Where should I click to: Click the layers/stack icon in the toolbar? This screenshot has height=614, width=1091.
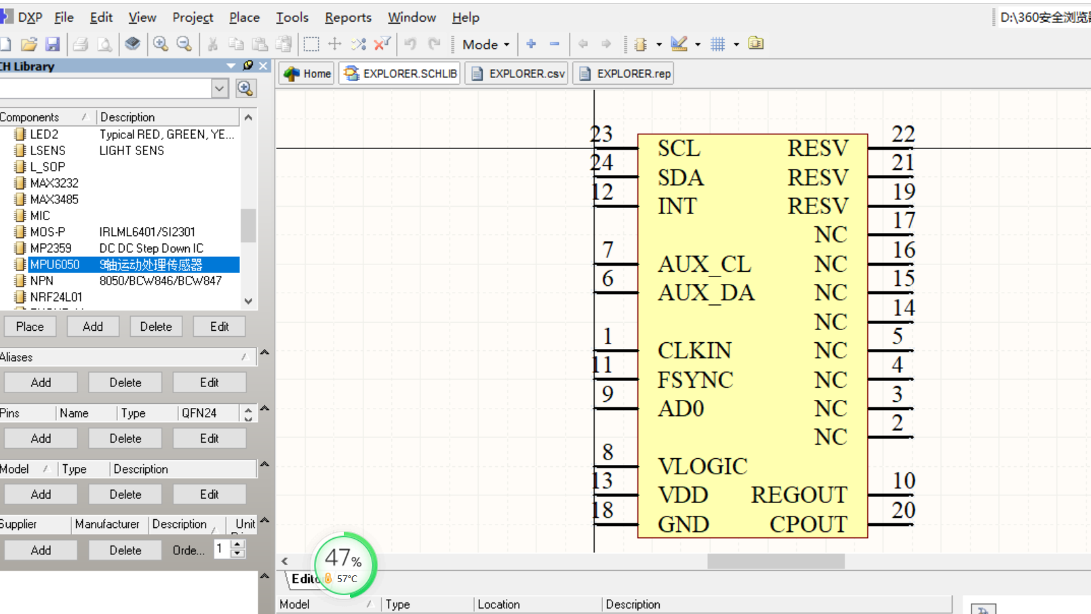pos(132,44)
